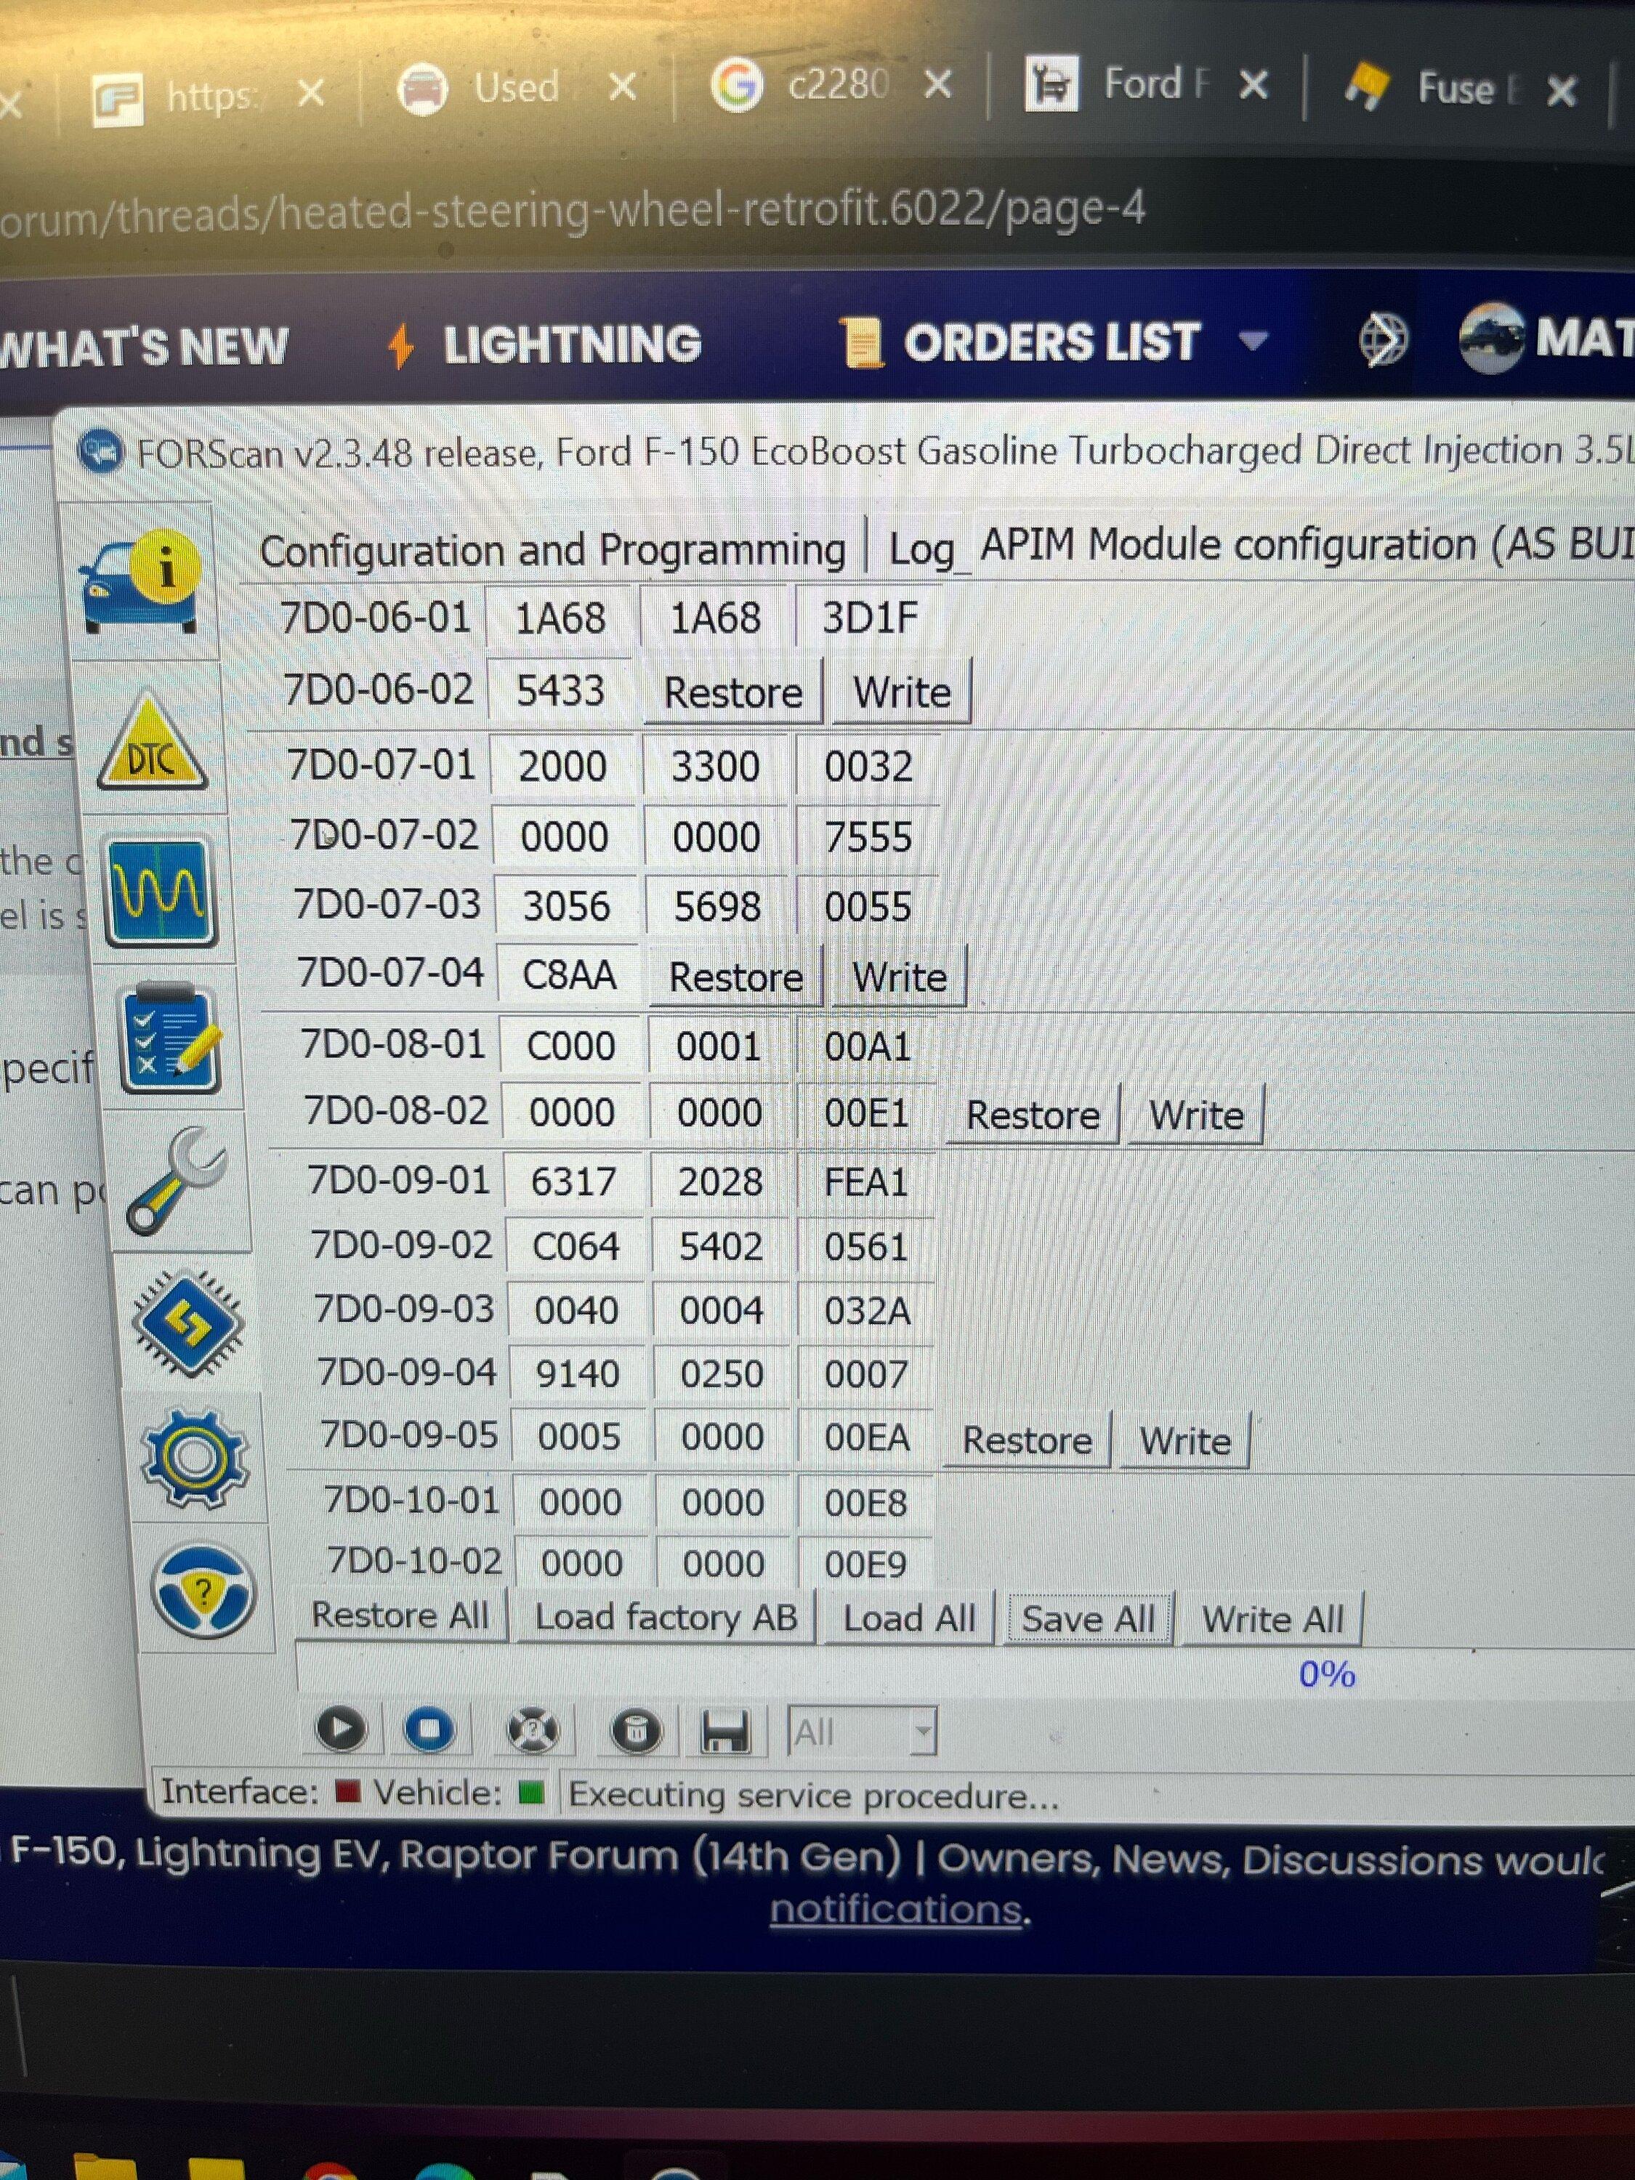
Task: Click the lifebuoy help icon in toolbar
Action: 532,1731
